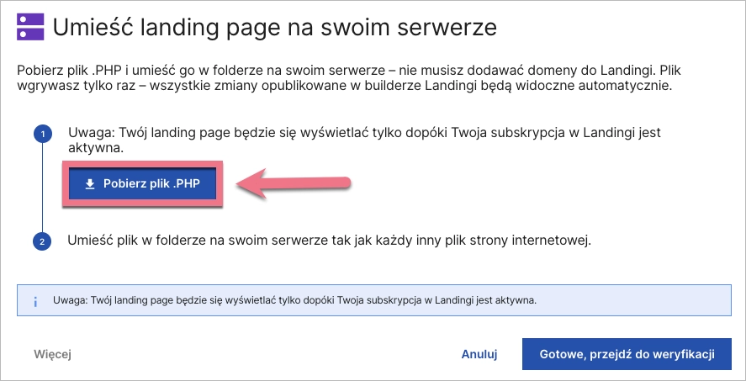Click the info icon in the blue notice
Image resolution: width=746 pixels, height=381 pixels.
pyautogui.click(x=35, y=299)
